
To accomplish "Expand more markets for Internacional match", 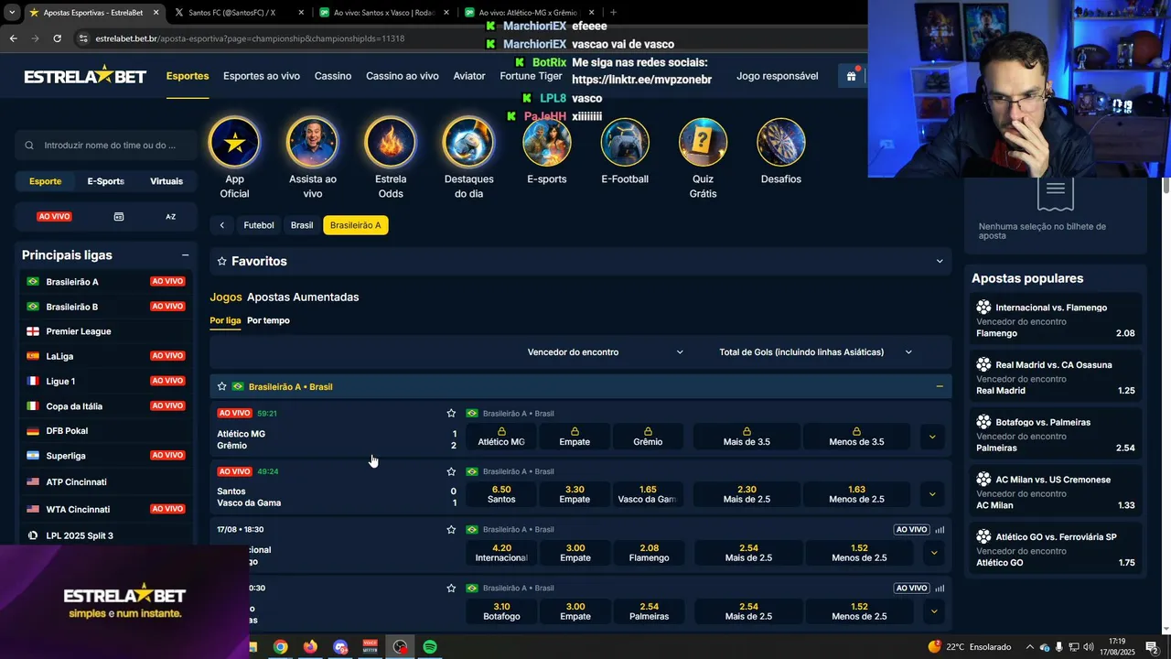I will tap(934, 553).
